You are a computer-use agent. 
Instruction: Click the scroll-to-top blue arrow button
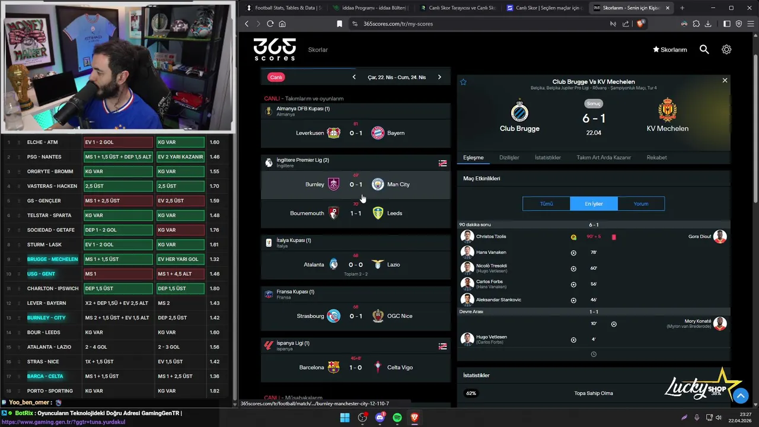pos(741,395)
